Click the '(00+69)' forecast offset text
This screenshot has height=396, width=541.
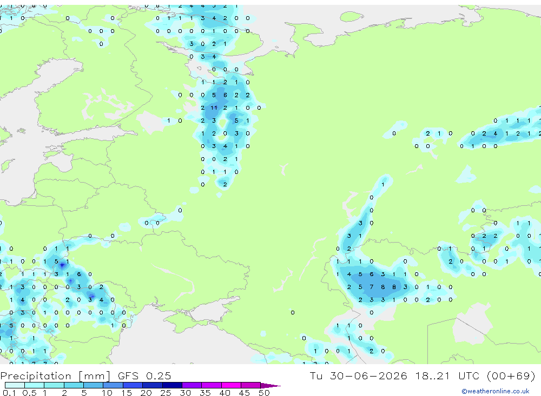[x=511, y=375]
